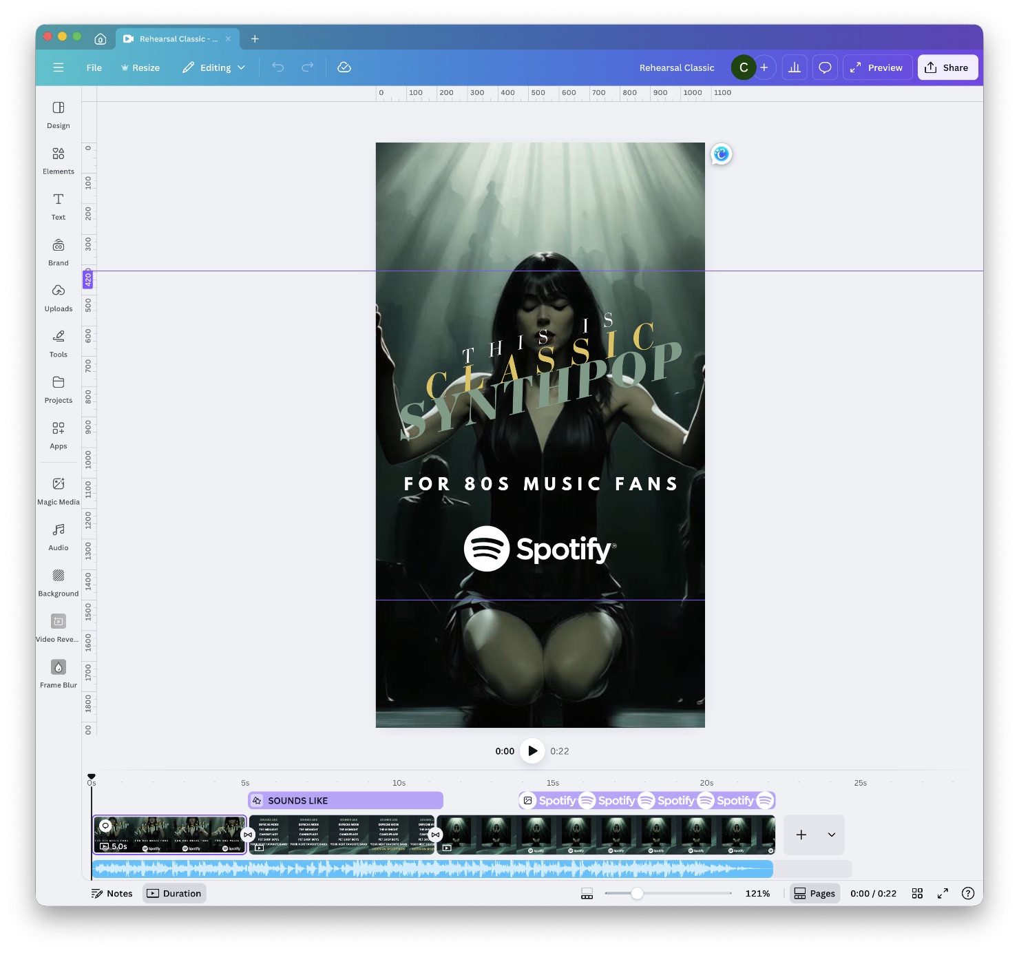Toggle the Notes panel
1019x953 pixels.
(x=112, y=893)
